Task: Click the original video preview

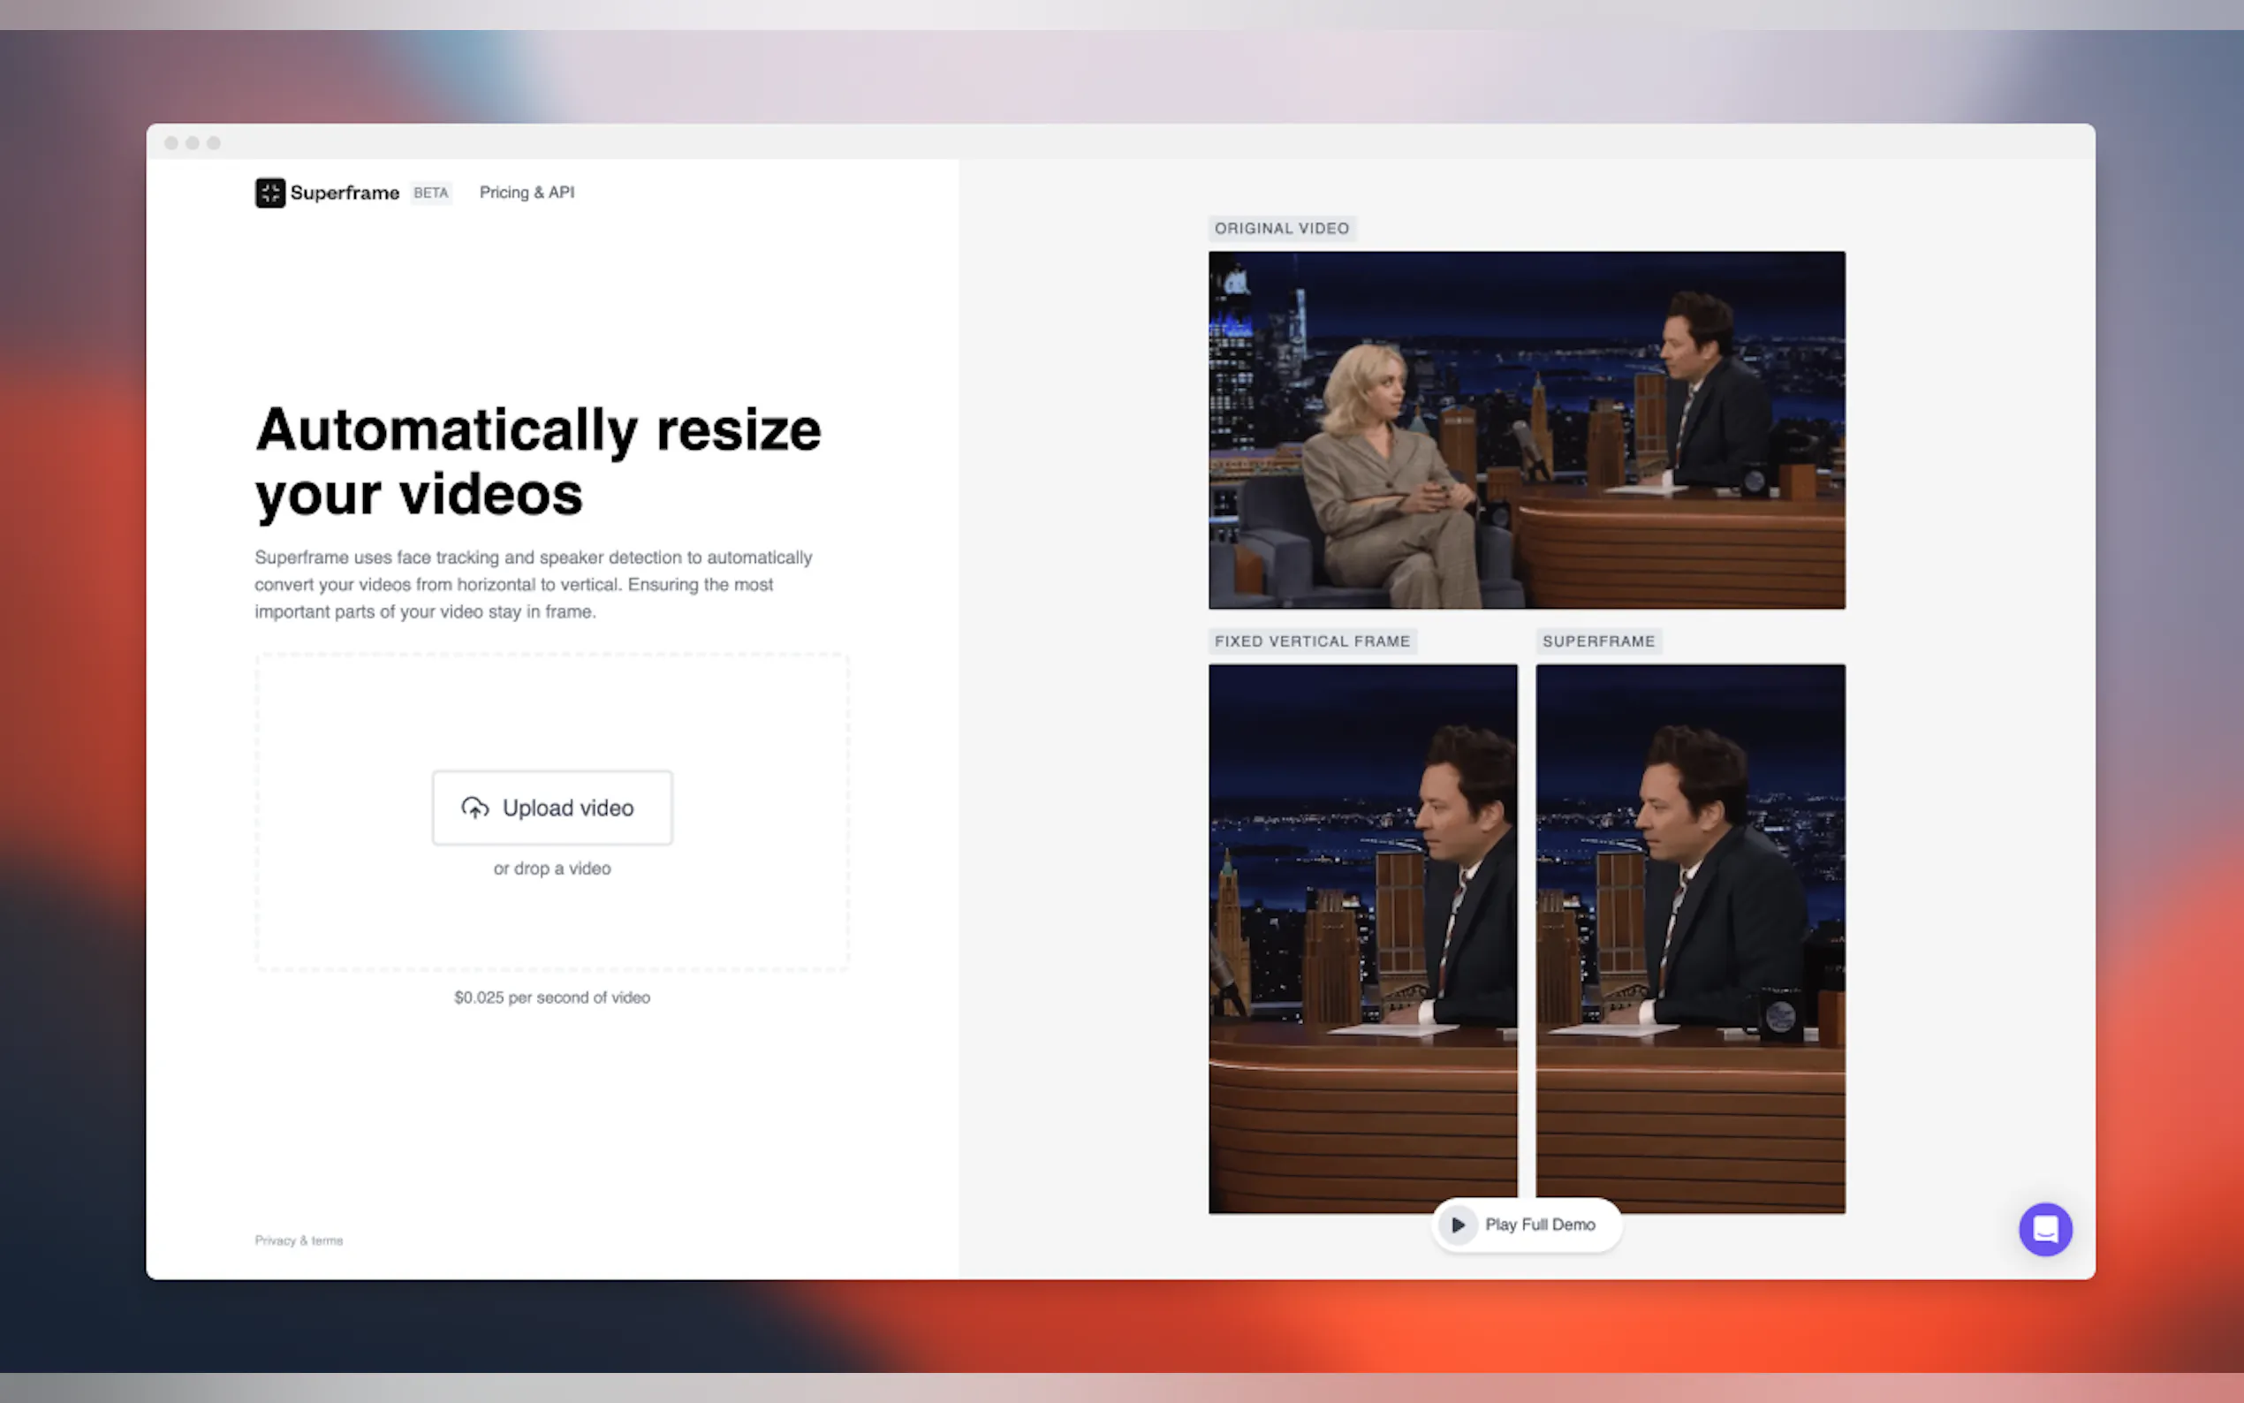Action: click(1526, 429)
